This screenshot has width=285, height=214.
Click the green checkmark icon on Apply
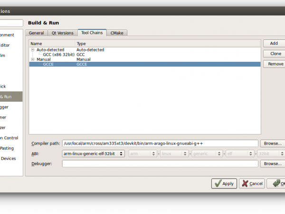tap(218, 184)
